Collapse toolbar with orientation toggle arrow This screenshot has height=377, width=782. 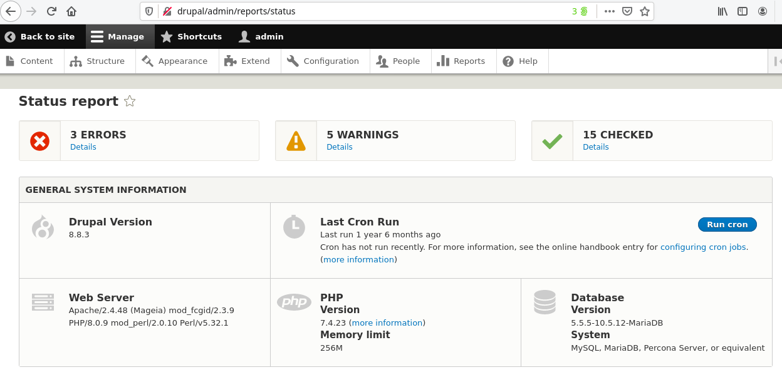pos(776,61)
